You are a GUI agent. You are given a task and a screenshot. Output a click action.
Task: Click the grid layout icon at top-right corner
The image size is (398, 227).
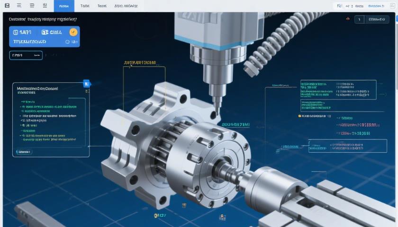click(x=392, y=6)
